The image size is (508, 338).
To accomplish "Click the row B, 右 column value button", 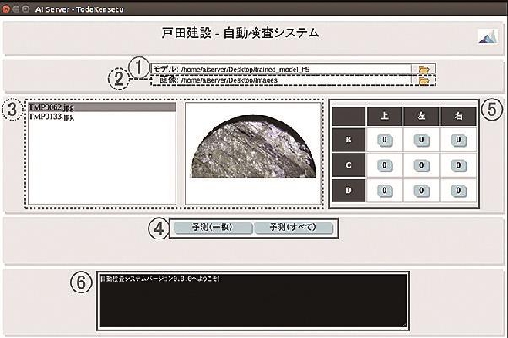I will pos(459,140).
